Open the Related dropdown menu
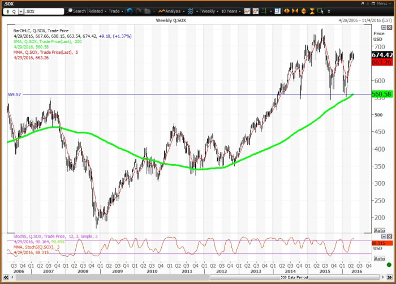This screenshot has width=396, height=284. coord(97,11)
